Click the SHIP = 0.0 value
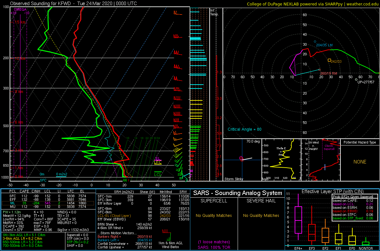380x251 pixels. click(76, 246)
